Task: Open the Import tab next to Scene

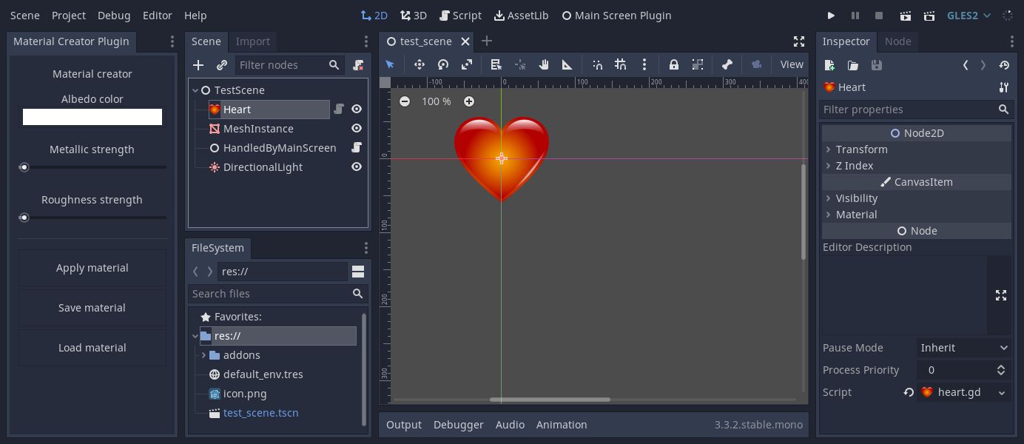Action: pyautogui.click(x=253, y=41)
